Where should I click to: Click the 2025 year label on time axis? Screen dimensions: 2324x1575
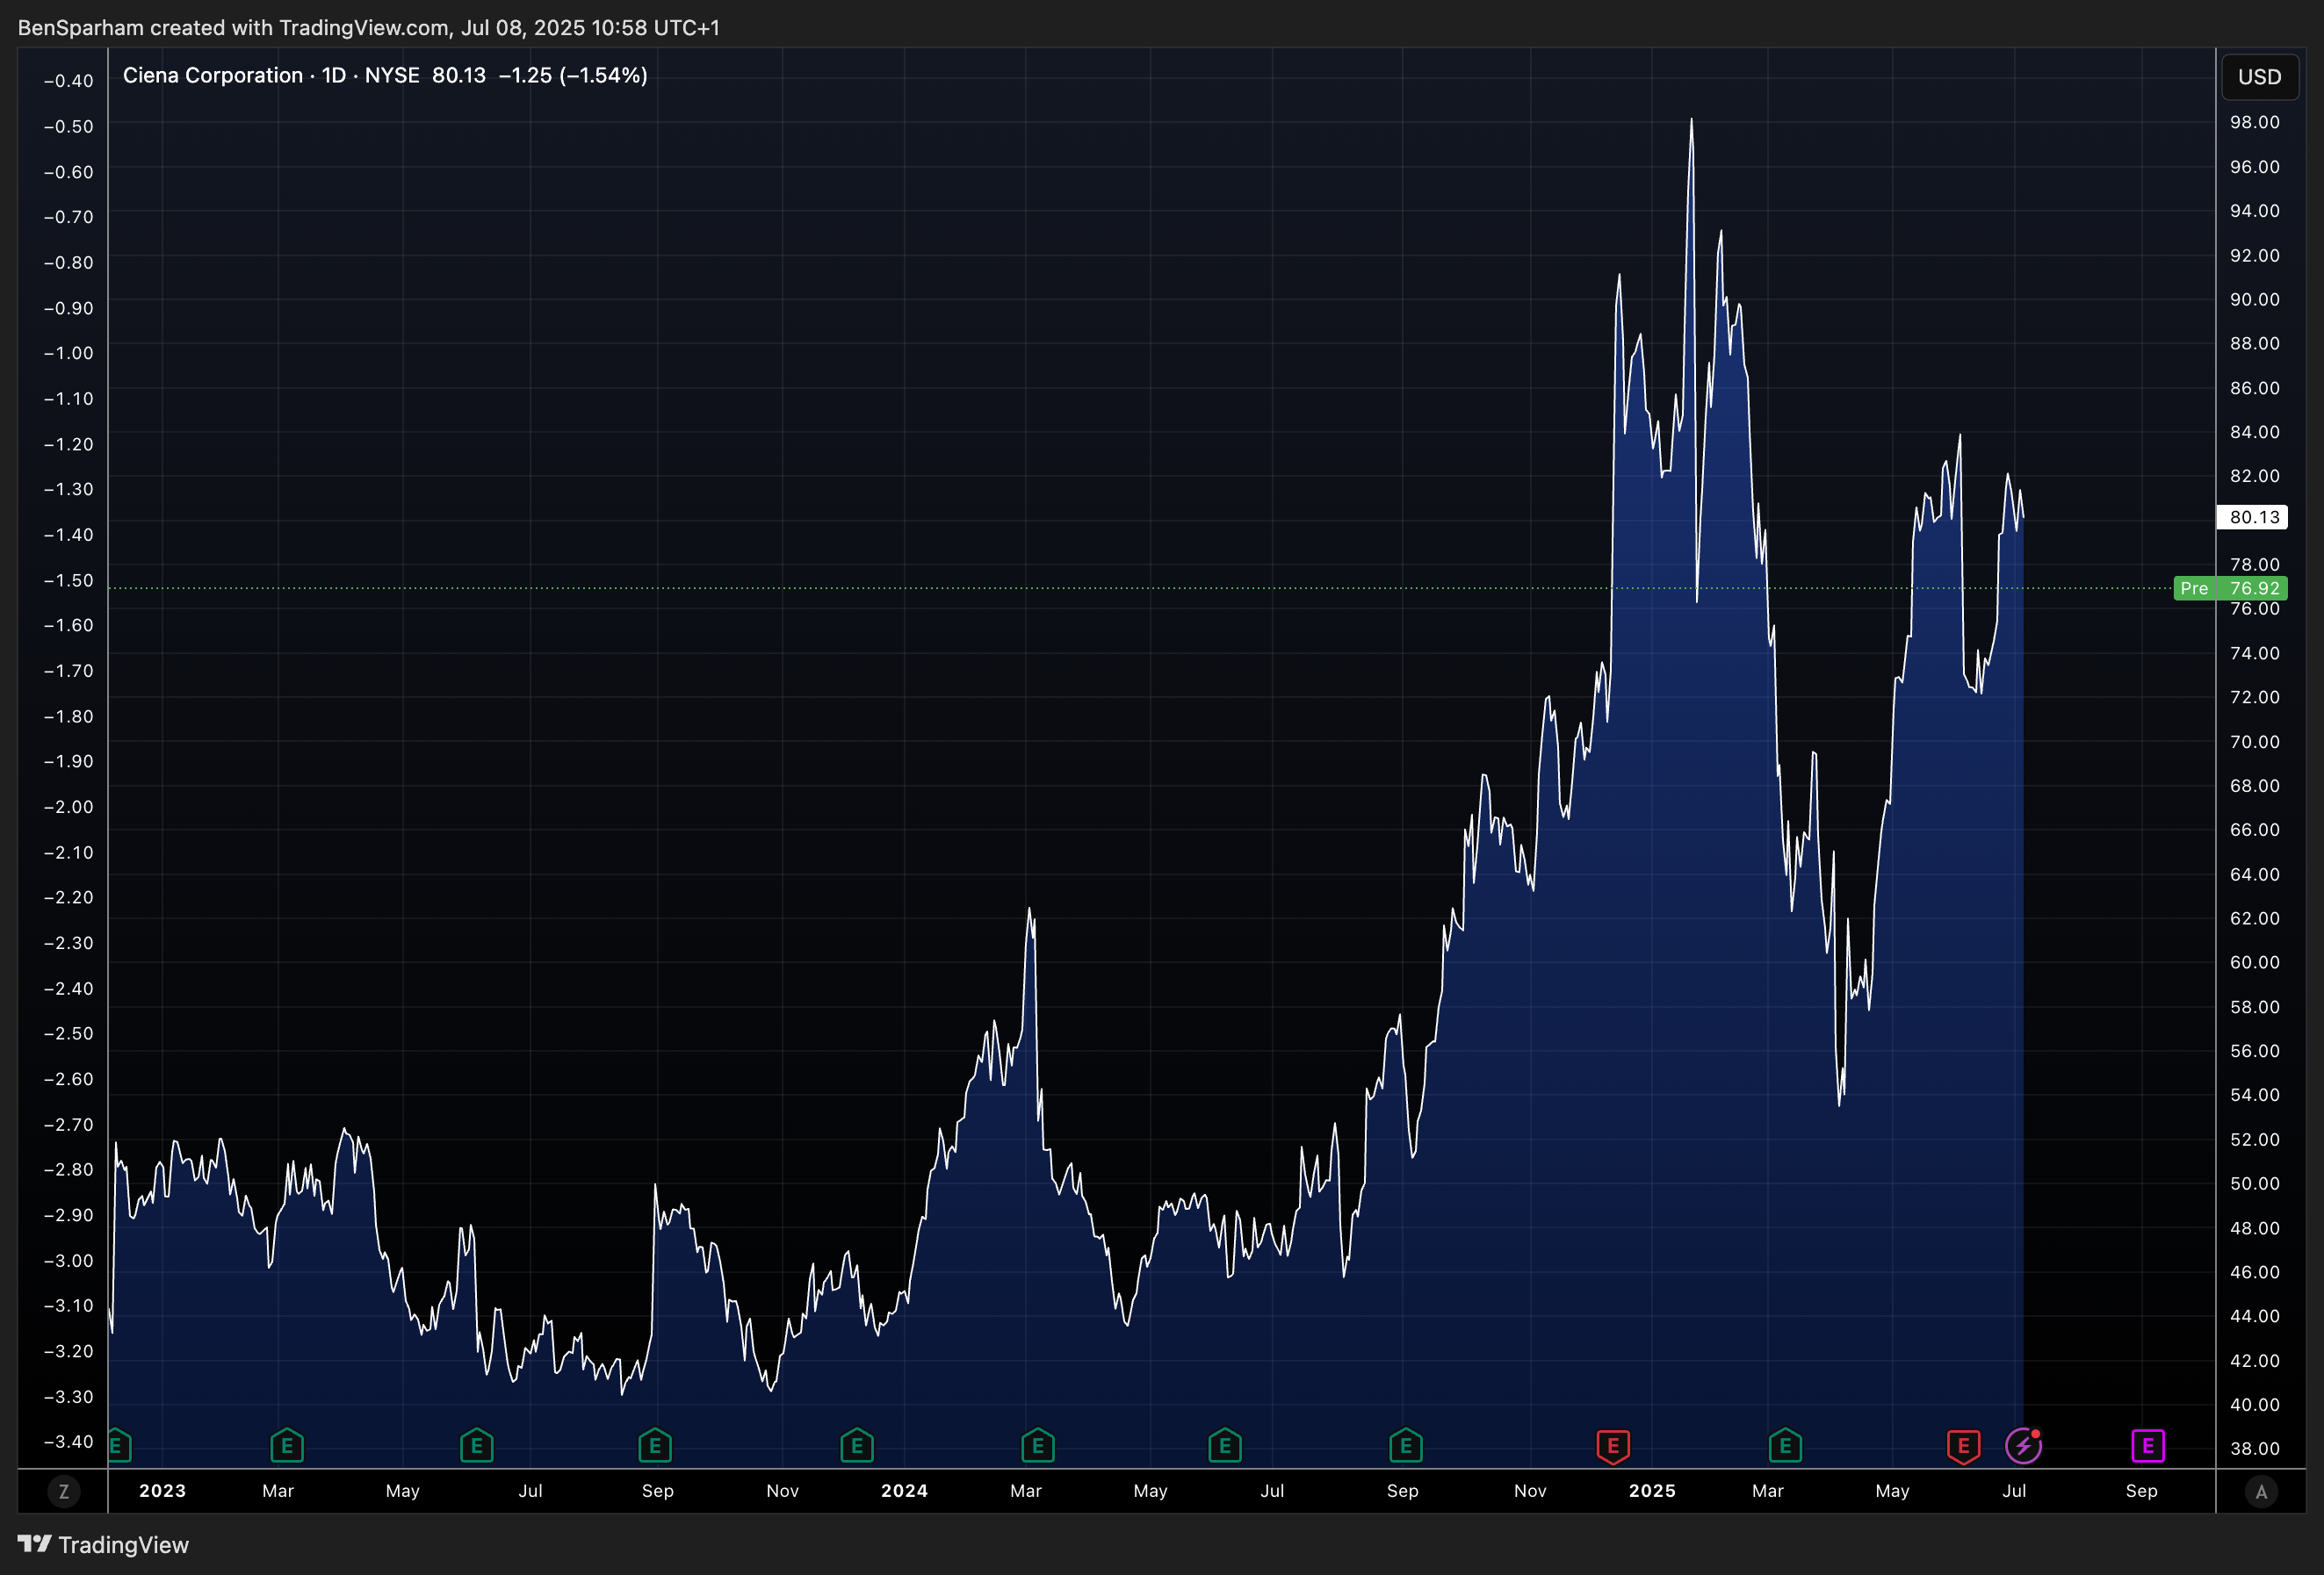(x=1652, y=1490)
